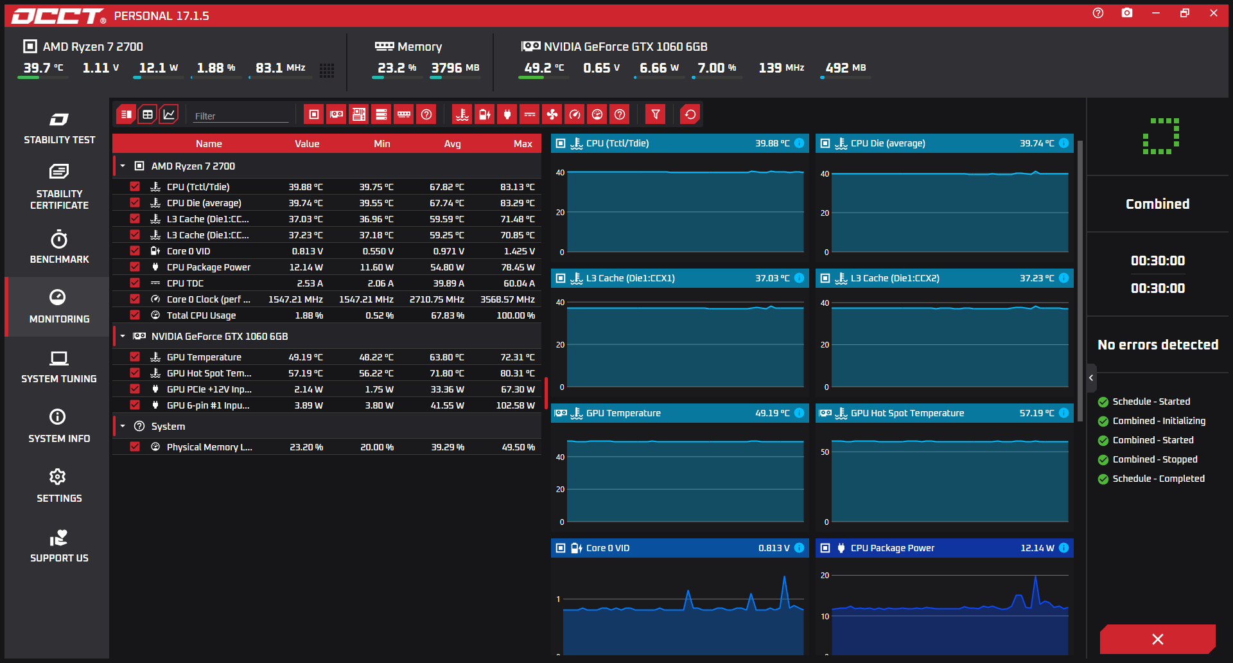
Task: Show info for CPU Die (average) graph
Action: tap(1063, 143)
